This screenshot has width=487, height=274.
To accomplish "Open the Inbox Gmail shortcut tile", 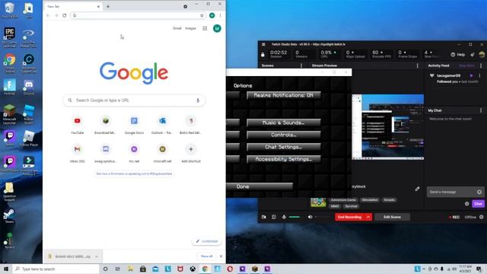I will coord(78,153).
